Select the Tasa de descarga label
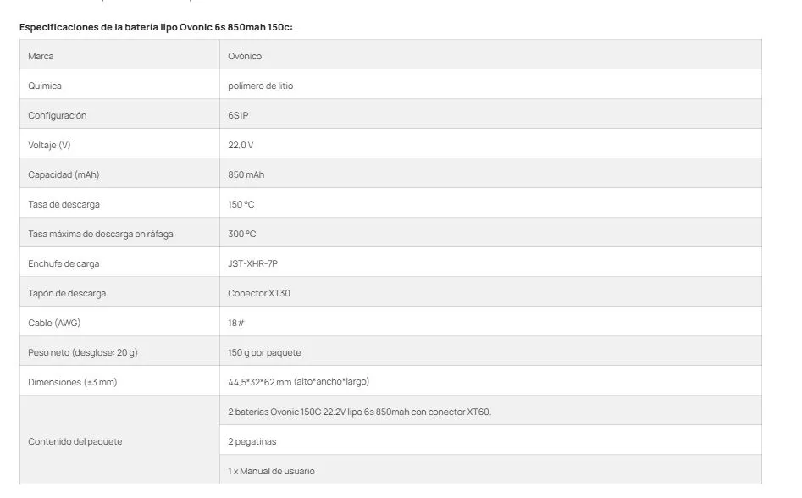 (x=64, y=204)
